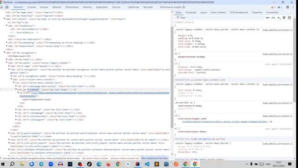Collapse the div siteNotice node
Screen dimensions: 298x168
tap(7, 26)
